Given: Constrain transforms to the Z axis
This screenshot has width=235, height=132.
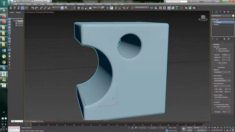Looking at the screenshot, I should click(18, 8).
